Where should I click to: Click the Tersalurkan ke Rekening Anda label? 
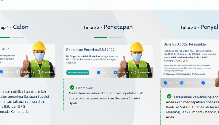click(196, 97)
